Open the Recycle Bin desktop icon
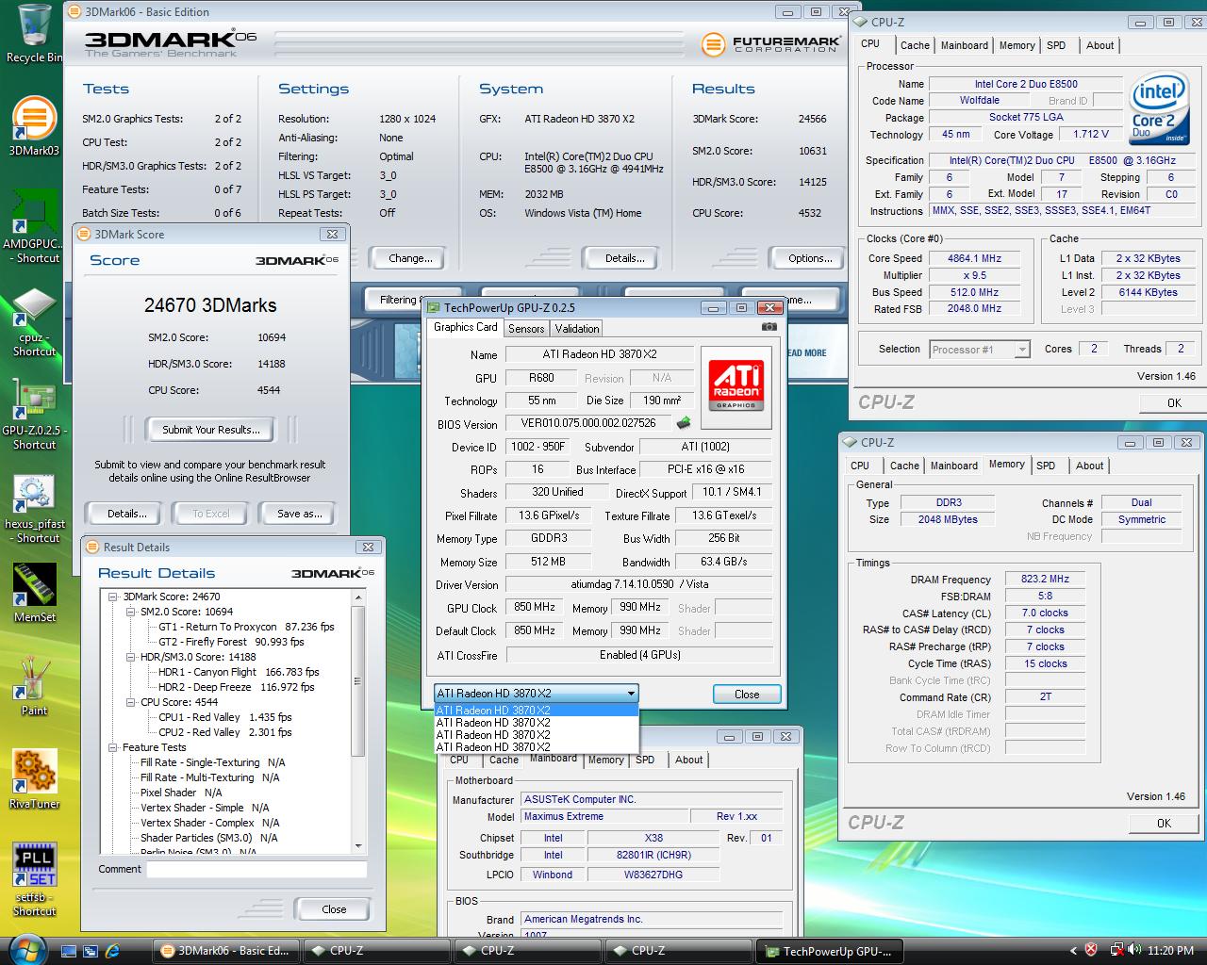1207x965 pixels. point(34,33)
